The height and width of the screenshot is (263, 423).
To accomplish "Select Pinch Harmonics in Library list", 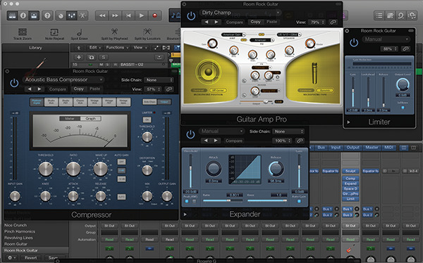I will 20,231.
